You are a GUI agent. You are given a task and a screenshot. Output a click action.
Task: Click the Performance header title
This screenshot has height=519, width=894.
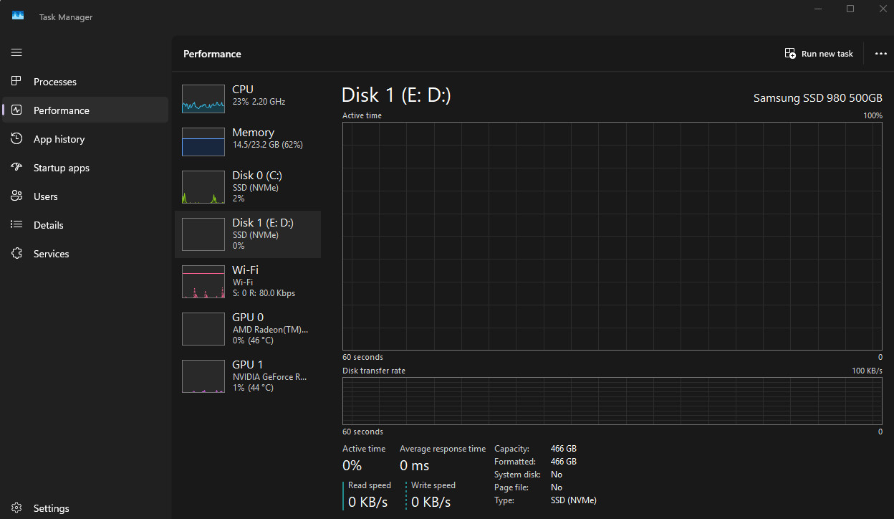point(212,54)
